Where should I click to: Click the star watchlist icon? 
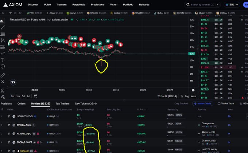pyautogui.click(x=11, y=13)
